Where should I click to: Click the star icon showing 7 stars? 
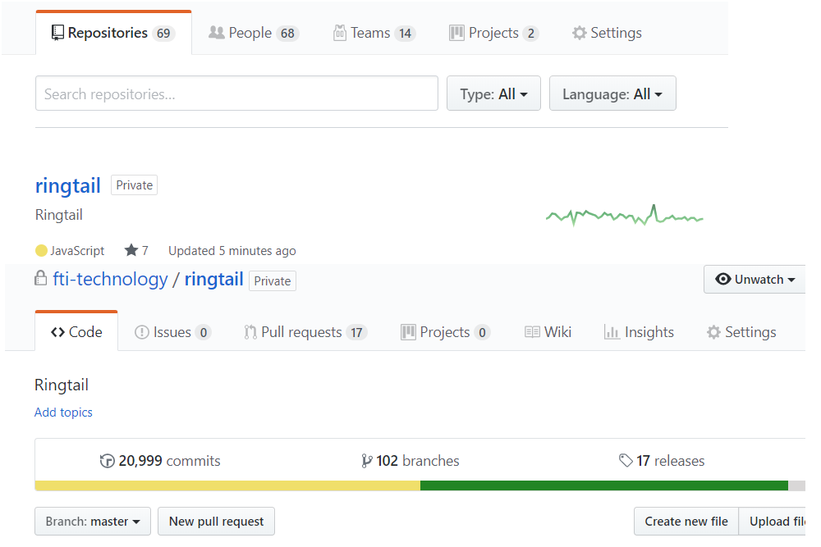tap(131, 250)
